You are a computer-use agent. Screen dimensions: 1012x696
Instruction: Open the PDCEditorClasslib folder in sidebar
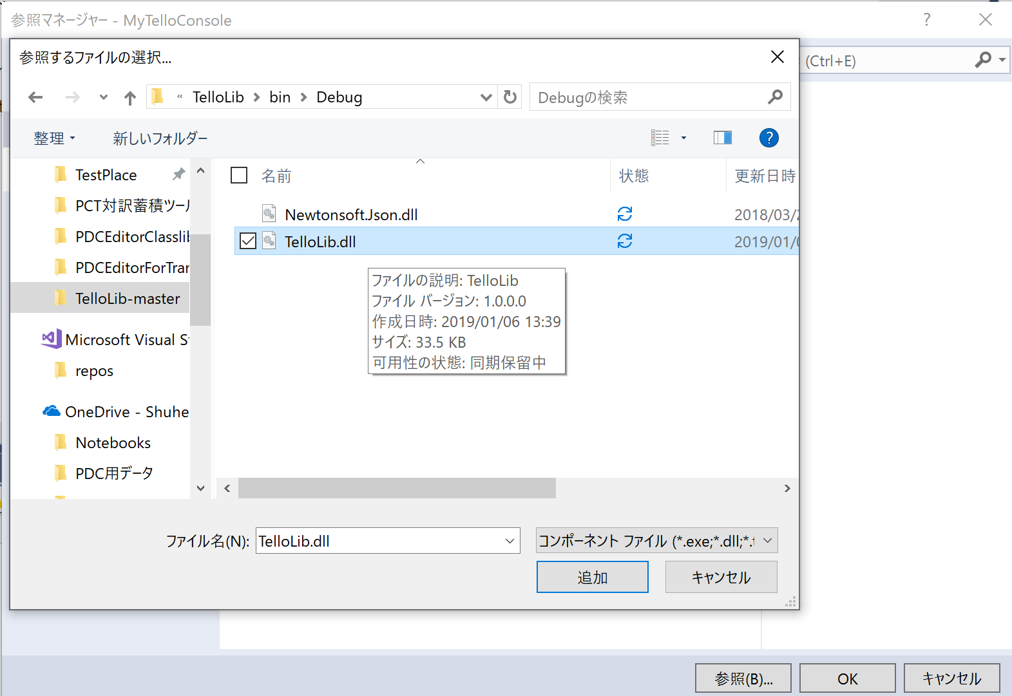click(132, 237)
